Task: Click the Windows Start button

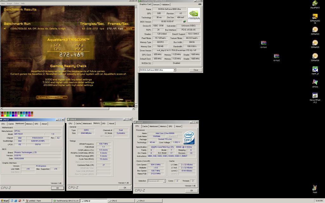Action: [x=5, y=201]
